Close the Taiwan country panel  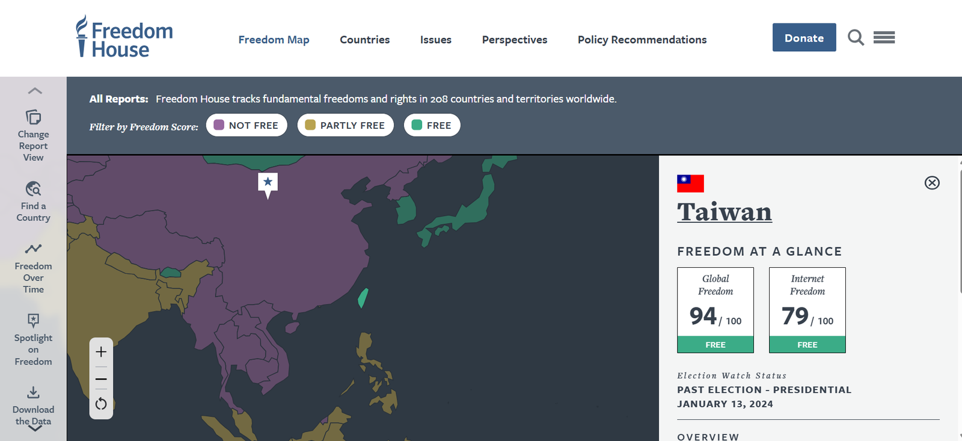coord(932,183)
